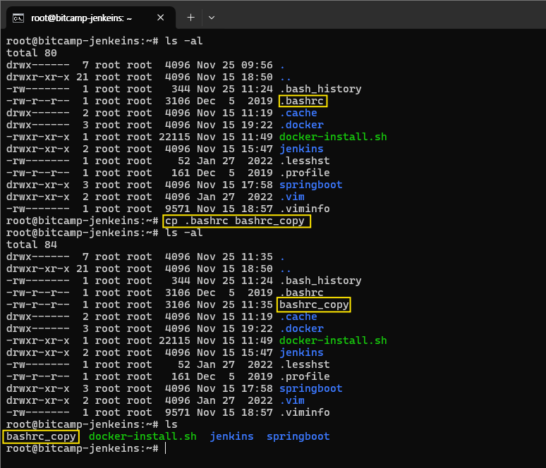Click the 09:56 timestamp
This screenshot has width=546, height=468.
tap(257, 65)
